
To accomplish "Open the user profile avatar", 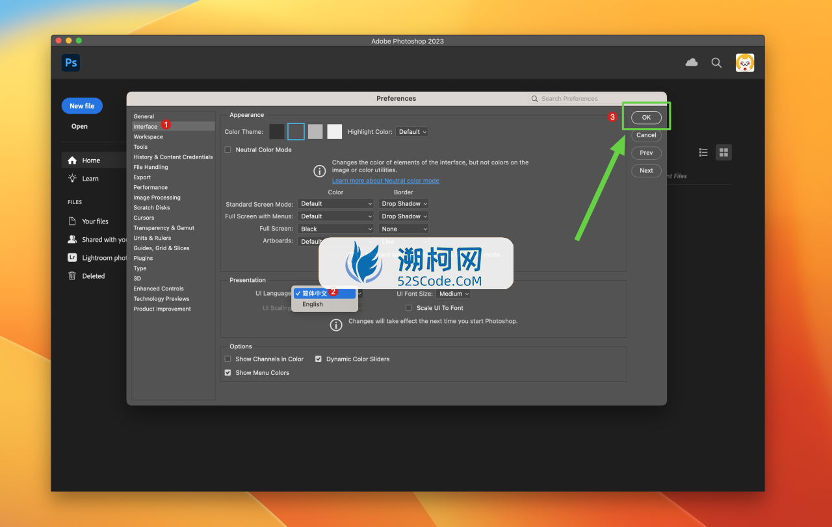I will pyautogui.click(x=745, y=62).
